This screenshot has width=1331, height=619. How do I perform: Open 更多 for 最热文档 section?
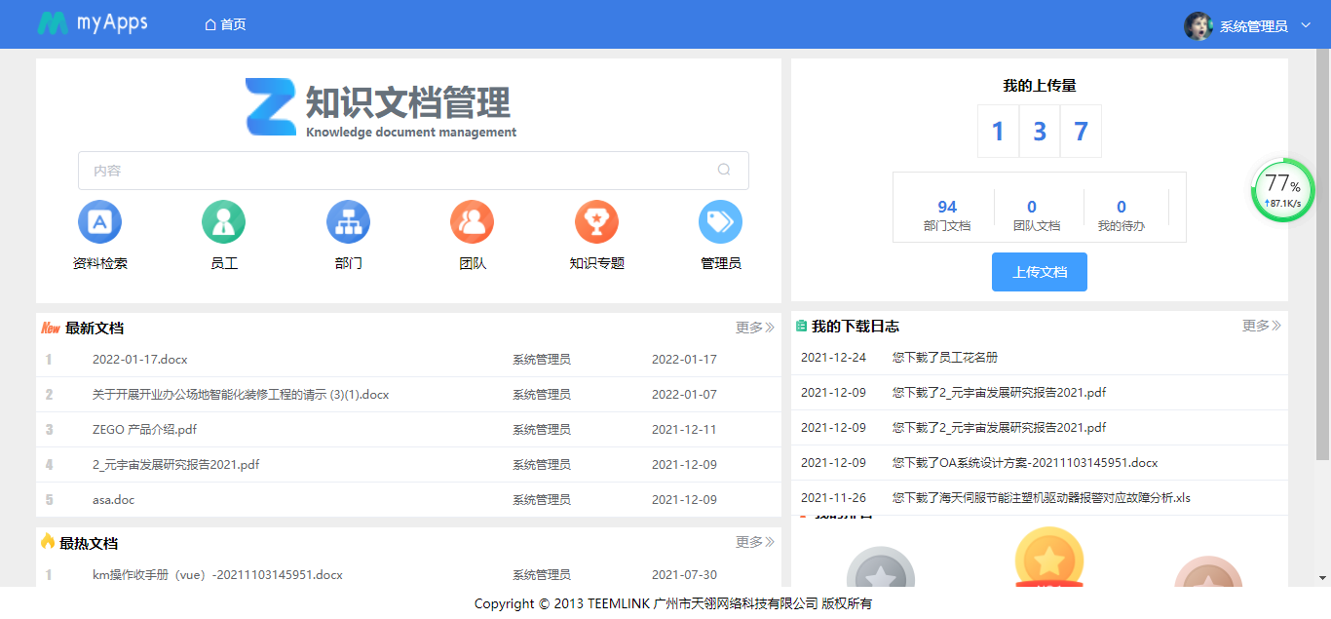[x=753, y=541]
